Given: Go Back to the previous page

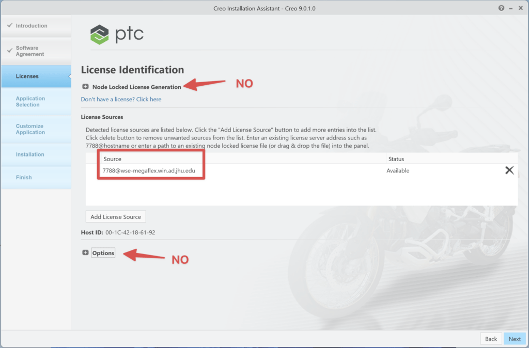Looking at the screenshot, I should tap(491, 339).
